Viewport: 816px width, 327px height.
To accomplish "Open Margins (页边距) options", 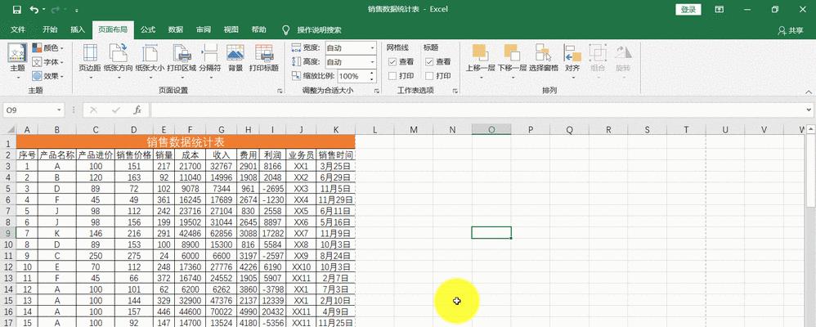I will pyautogui.click(x=91, y=61).
